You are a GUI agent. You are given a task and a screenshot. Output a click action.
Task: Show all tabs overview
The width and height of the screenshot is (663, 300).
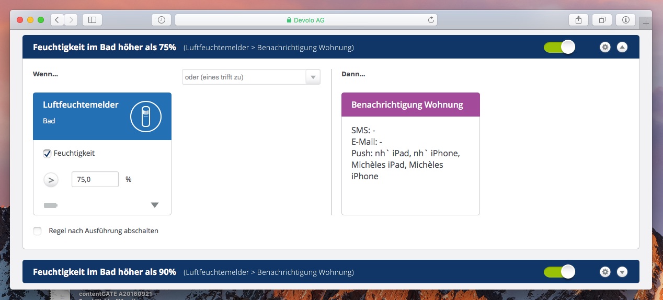tap(602, 20)
